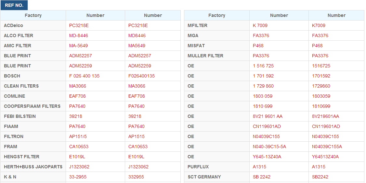Click OE number Y645-13Z40A
366x183 pixels.
(267, 157)
